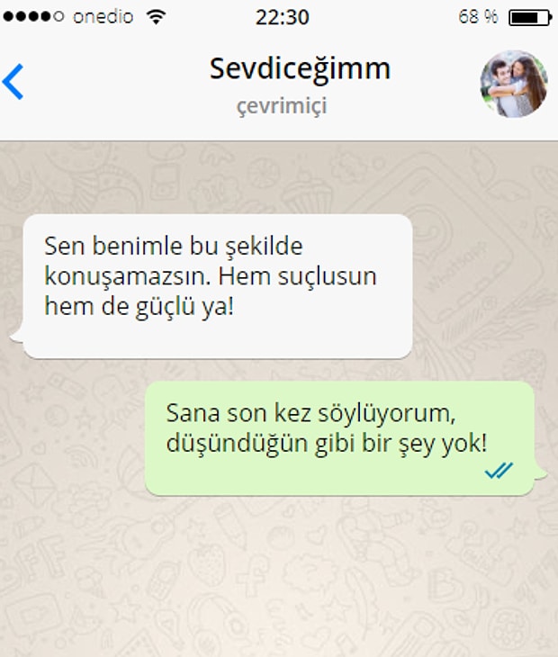Tap the onedio carrier label
Viewport: 558px width, 657px height.
click(x=103, y=17)
